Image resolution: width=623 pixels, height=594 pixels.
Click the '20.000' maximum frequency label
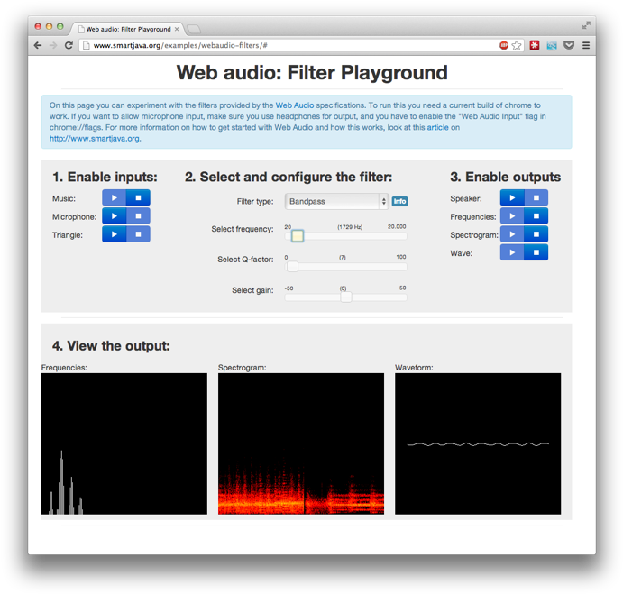[397, 226]
